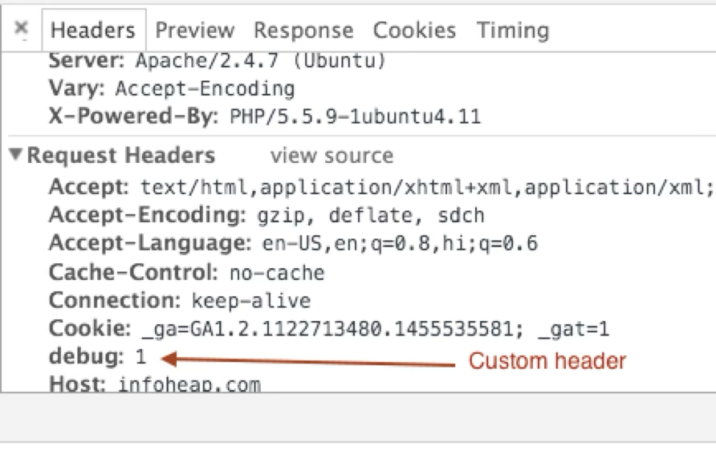This screenshot has width=716, height=451.
Task: Collapse the Request Headers section
Action: pos(15,154)
